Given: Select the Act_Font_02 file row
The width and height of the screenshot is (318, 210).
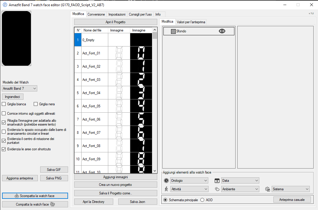Looking at the screenshot, I should pyautogui.click(x=113, y=66).
